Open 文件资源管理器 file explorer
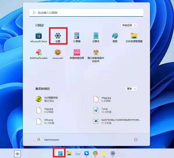This screenshot has height=158, width=174. point(134,36)
